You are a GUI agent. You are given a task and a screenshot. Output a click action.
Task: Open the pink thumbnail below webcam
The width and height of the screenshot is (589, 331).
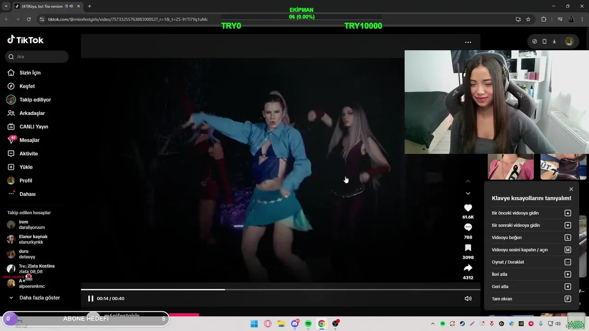point(510,166)
